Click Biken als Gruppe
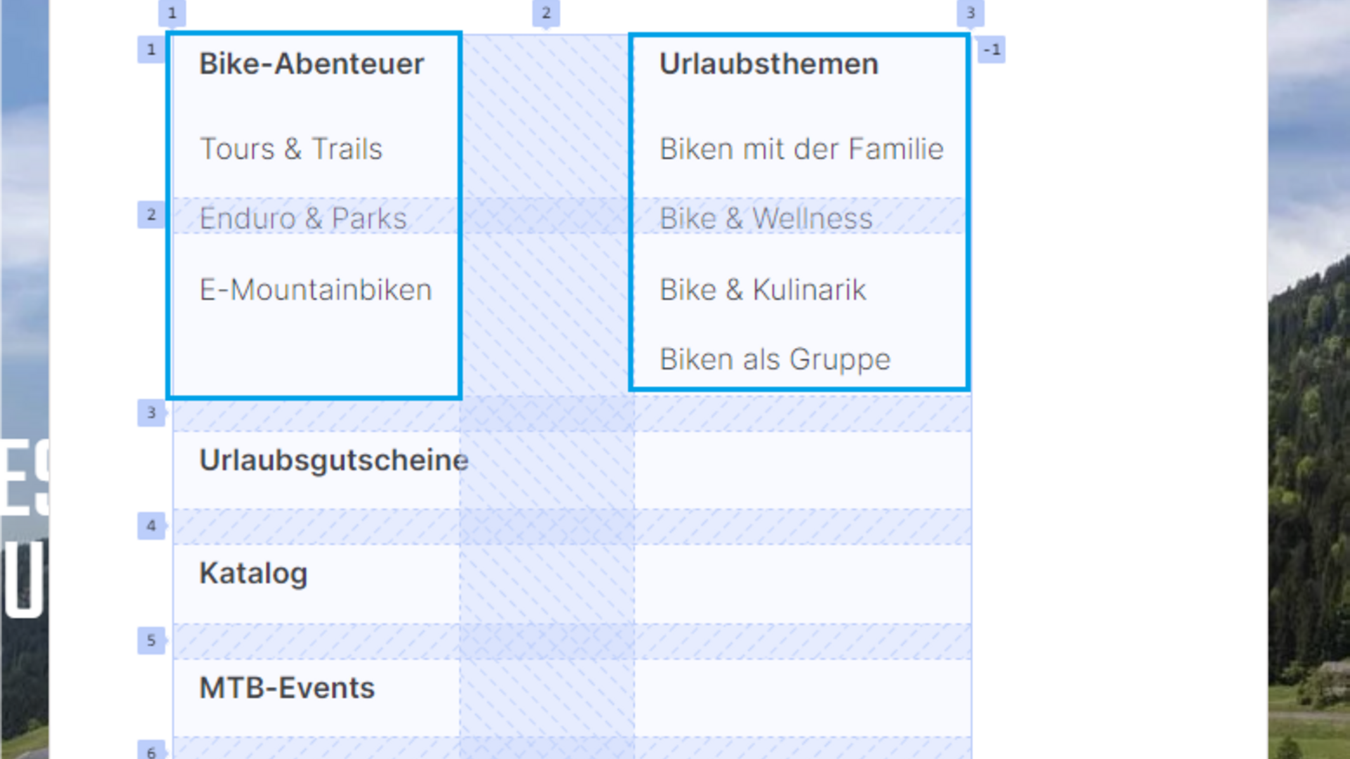This screenshot has width=1350, height=759. point(775,360)
